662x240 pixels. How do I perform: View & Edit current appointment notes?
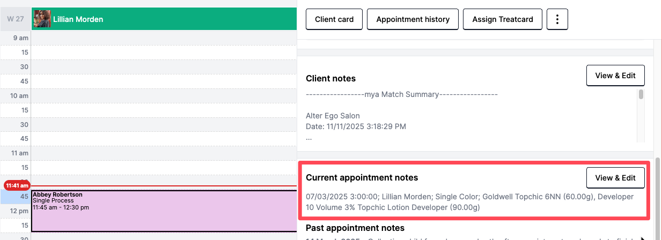click(x=615, y=178)
